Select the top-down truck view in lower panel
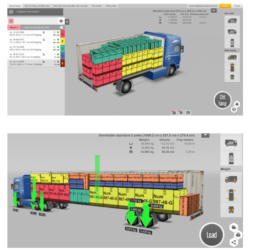254x252 pixels. click(x=232, y=158)
